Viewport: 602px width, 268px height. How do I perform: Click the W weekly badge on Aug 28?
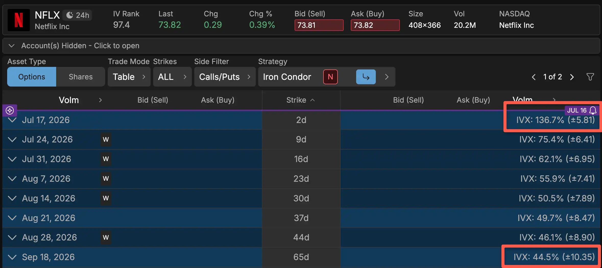click(x=106, y=237)
